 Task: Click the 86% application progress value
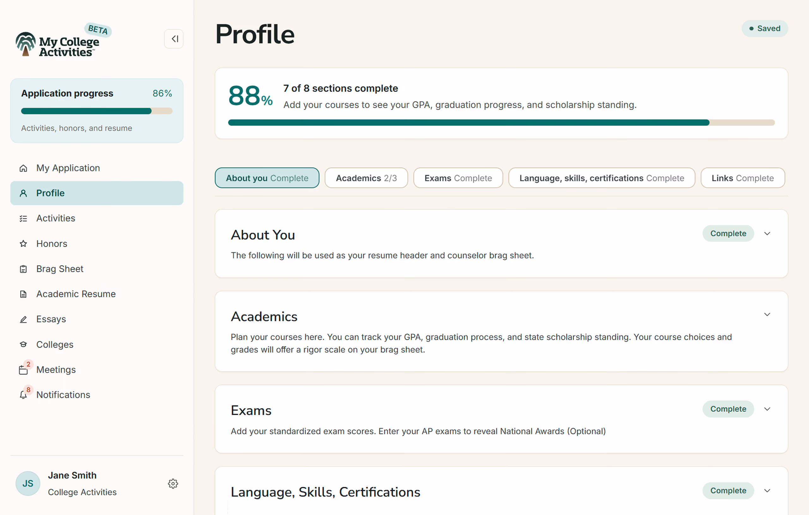[x=162, y=93]
